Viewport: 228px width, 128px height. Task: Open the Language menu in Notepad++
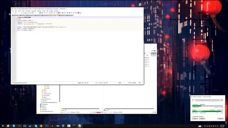tap(34, 11)
